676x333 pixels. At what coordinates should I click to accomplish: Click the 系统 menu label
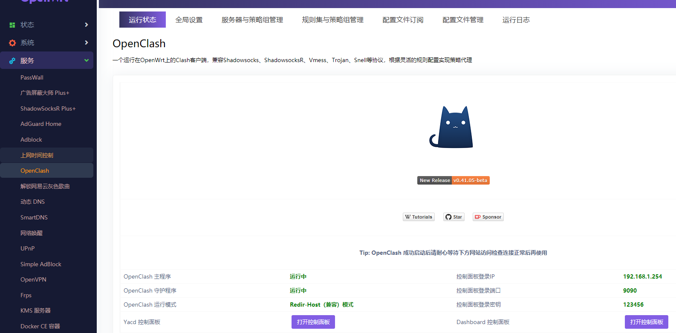[27, 43]
